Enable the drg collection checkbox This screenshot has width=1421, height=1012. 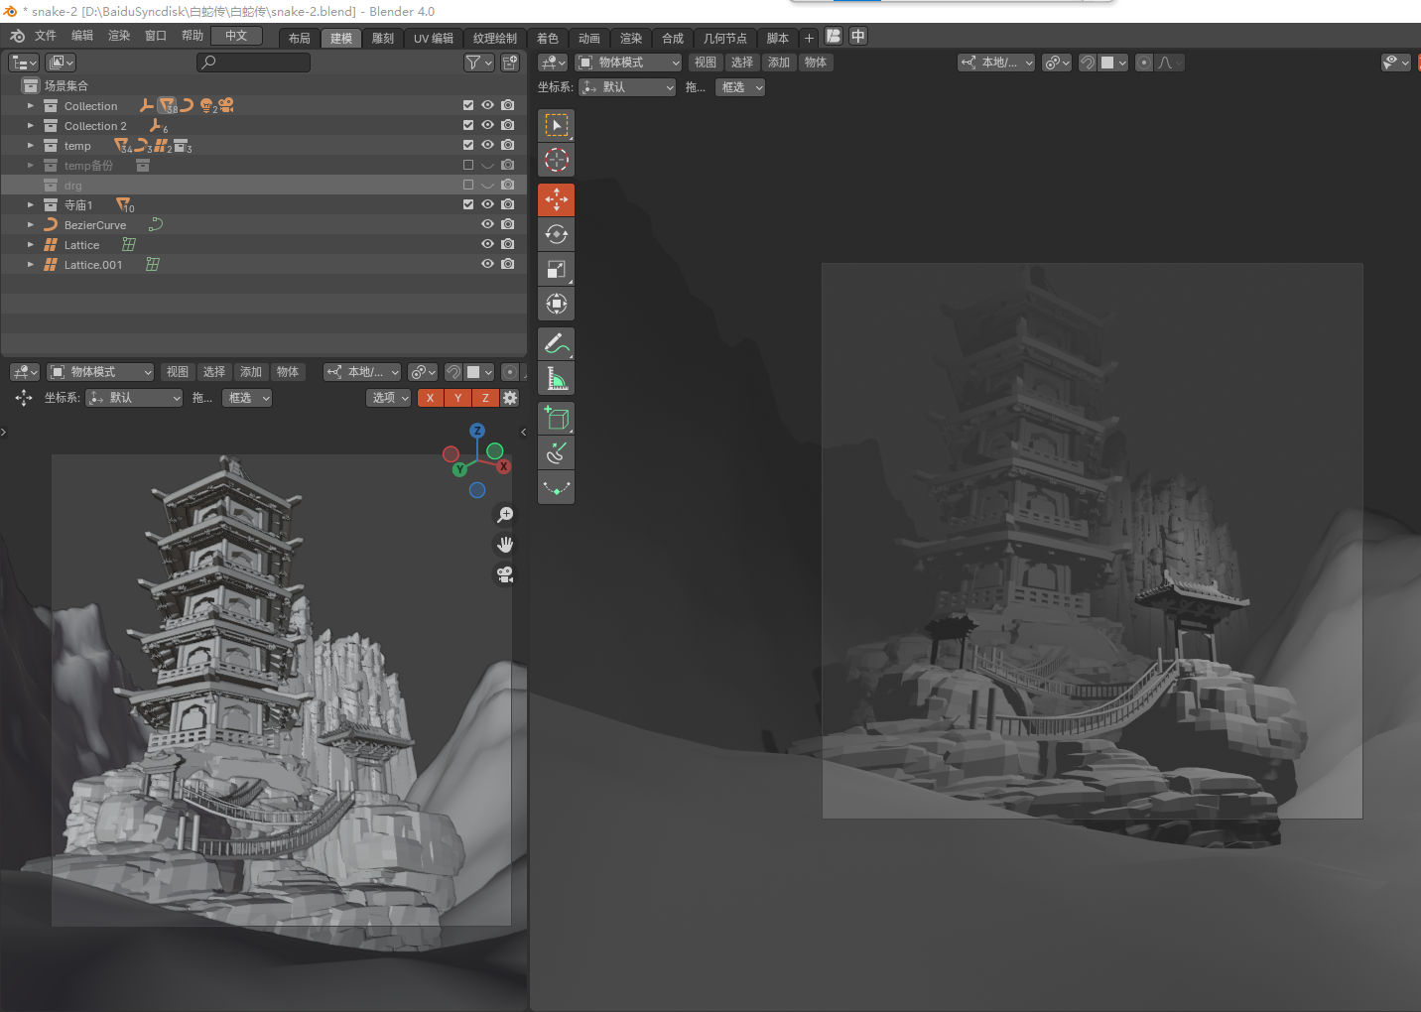pyautogui.click(x=468, y=185)
